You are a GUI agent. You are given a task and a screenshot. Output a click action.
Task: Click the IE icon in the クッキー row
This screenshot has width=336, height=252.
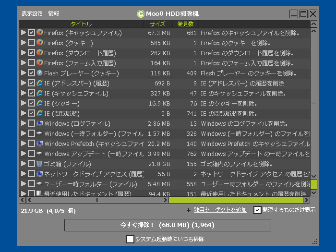[40, 103]
